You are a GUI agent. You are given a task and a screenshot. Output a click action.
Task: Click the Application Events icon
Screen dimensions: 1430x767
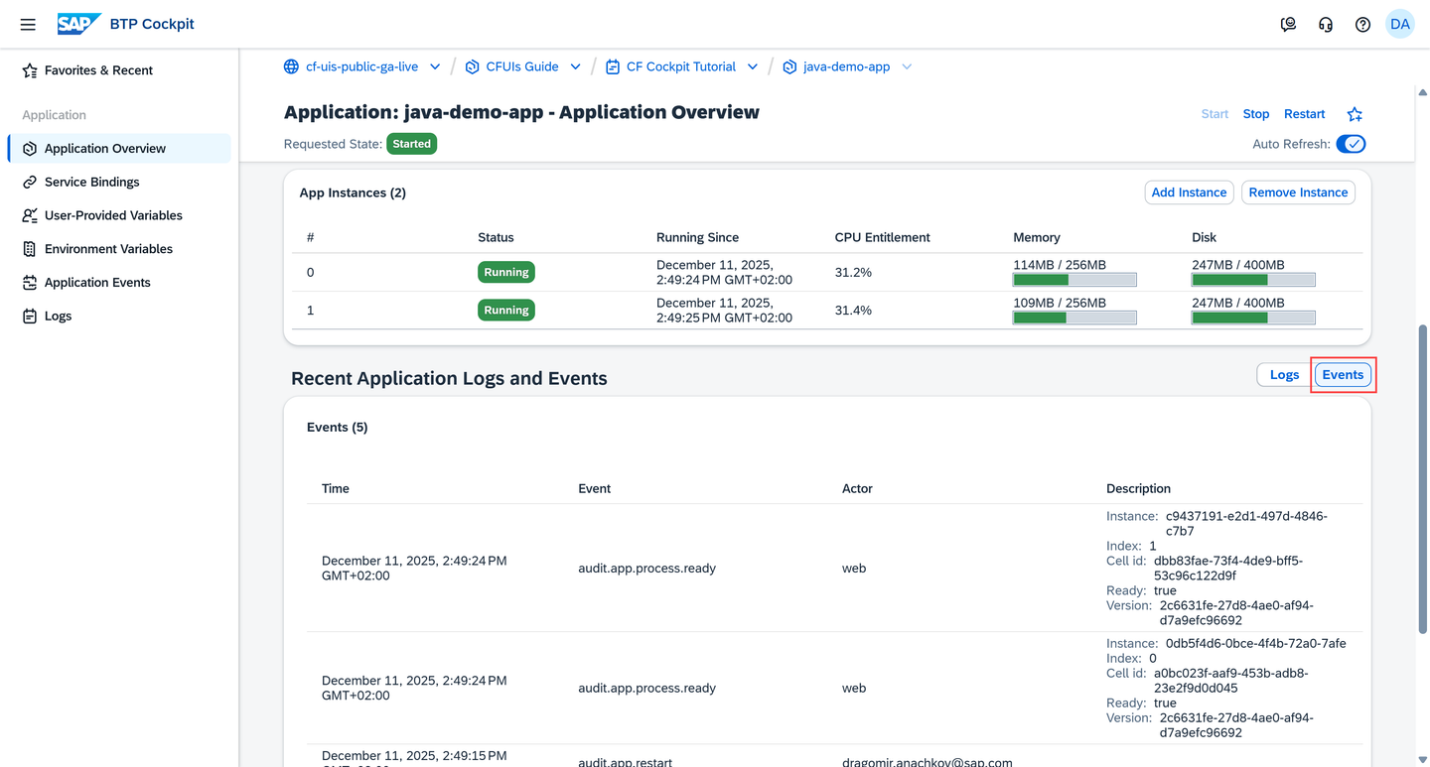click(x=30, y=283)
